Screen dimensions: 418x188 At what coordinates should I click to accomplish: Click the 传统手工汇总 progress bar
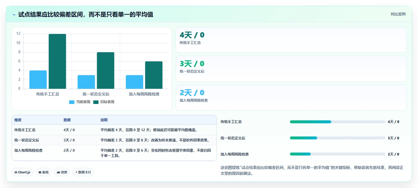tap(337, 122)
